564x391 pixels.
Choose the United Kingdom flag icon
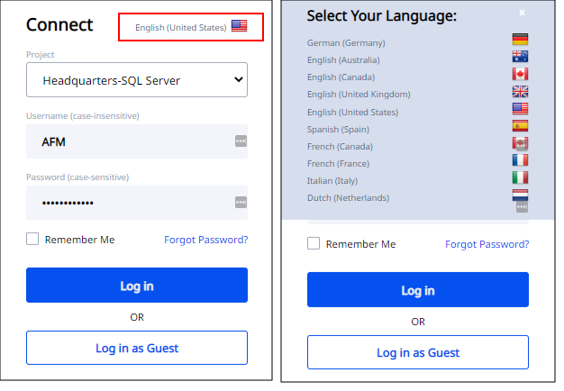click(520, 91)
